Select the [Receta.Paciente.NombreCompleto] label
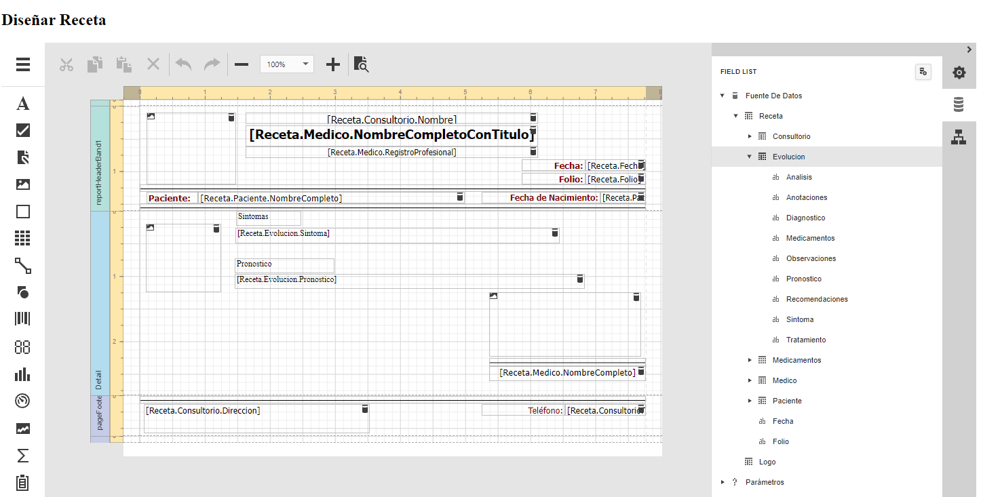This screenshot has height=497, width=981. click(332, 198)
